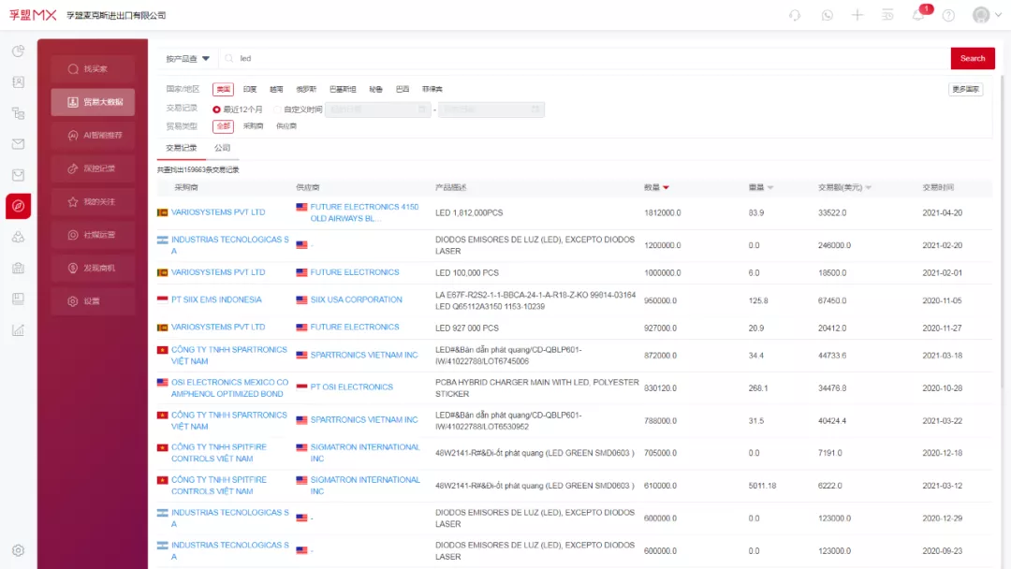Click the WhatsApp icon in header

click(827, 16)
